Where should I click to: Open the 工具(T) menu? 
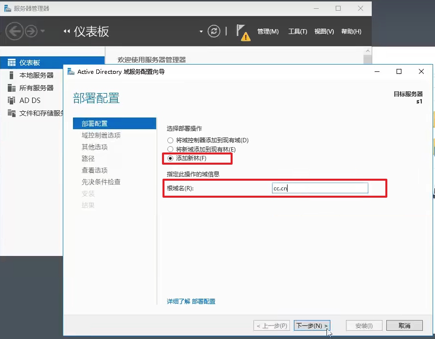pos(298,31)
